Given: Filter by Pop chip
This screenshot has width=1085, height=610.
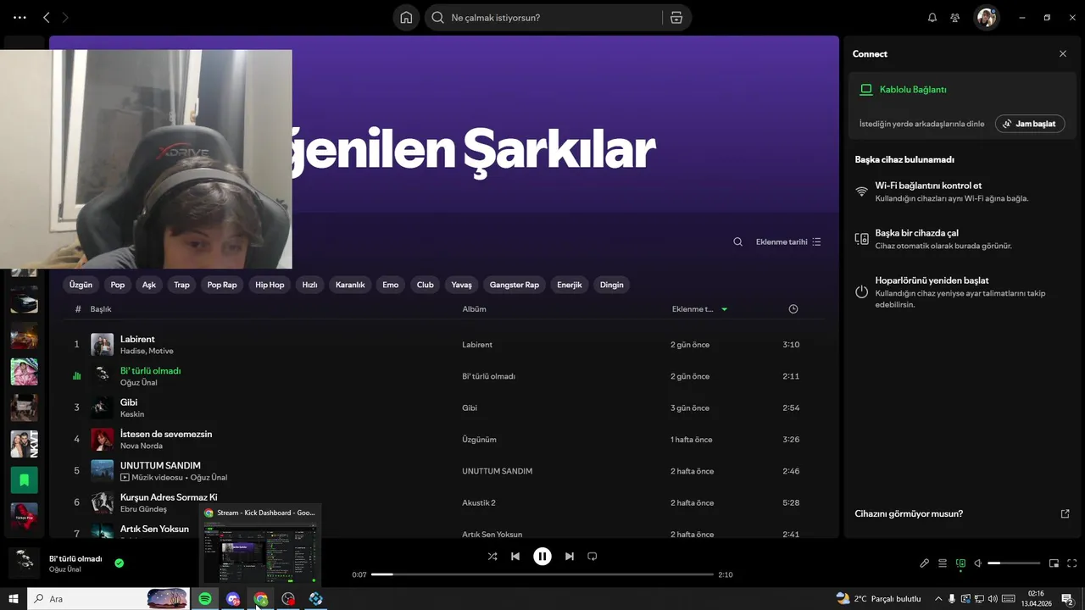Looking at the screenshot, I should click(118, 286).
